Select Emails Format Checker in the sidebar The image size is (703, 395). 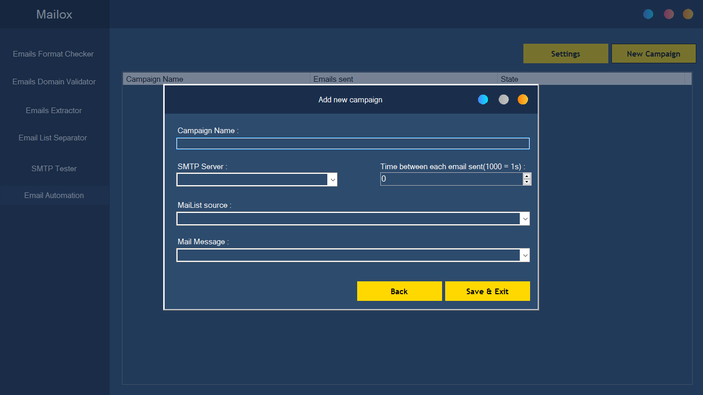tap(54, 53)
